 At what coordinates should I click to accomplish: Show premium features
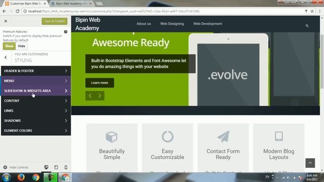[9, 46]
